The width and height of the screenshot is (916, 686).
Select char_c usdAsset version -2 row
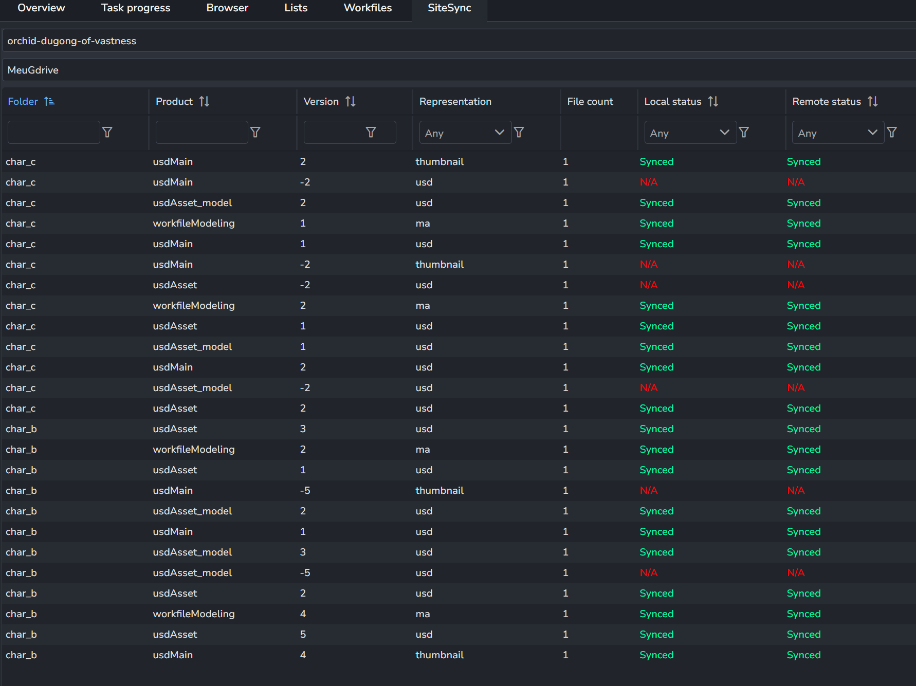458,285
